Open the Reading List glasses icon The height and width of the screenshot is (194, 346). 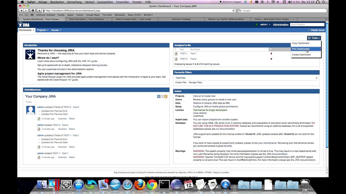(x=21, y=15)
